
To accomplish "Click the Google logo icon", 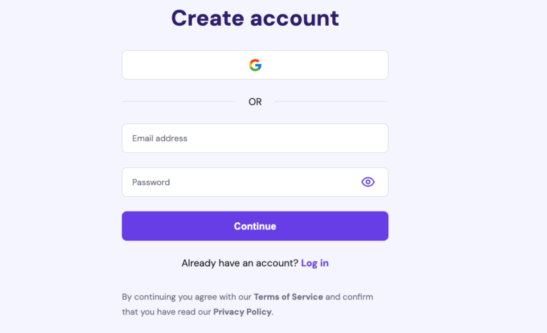I will pos(255,65).
